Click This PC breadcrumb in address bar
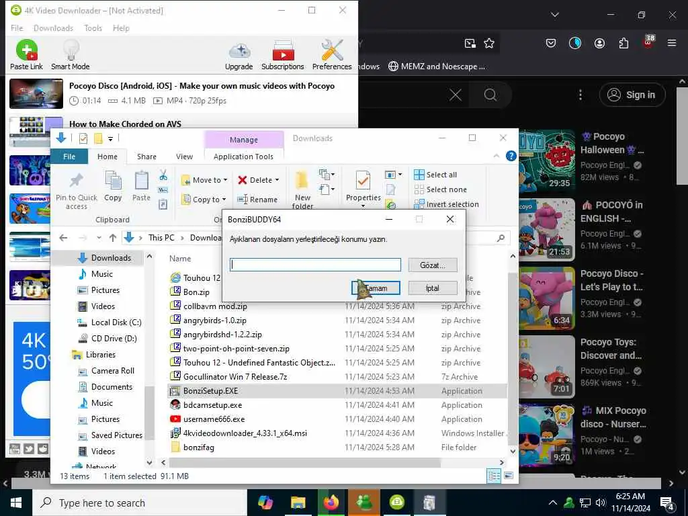 point(161,238)
